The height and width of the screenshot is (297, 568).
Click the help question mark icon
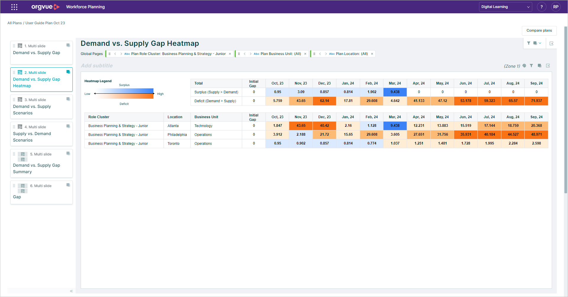[542, 7]
